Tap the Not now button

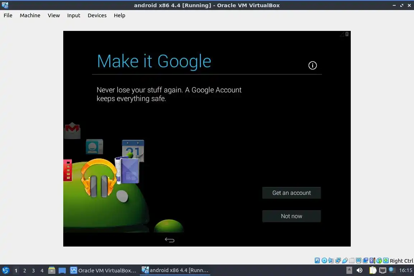(x=291, y=216)
